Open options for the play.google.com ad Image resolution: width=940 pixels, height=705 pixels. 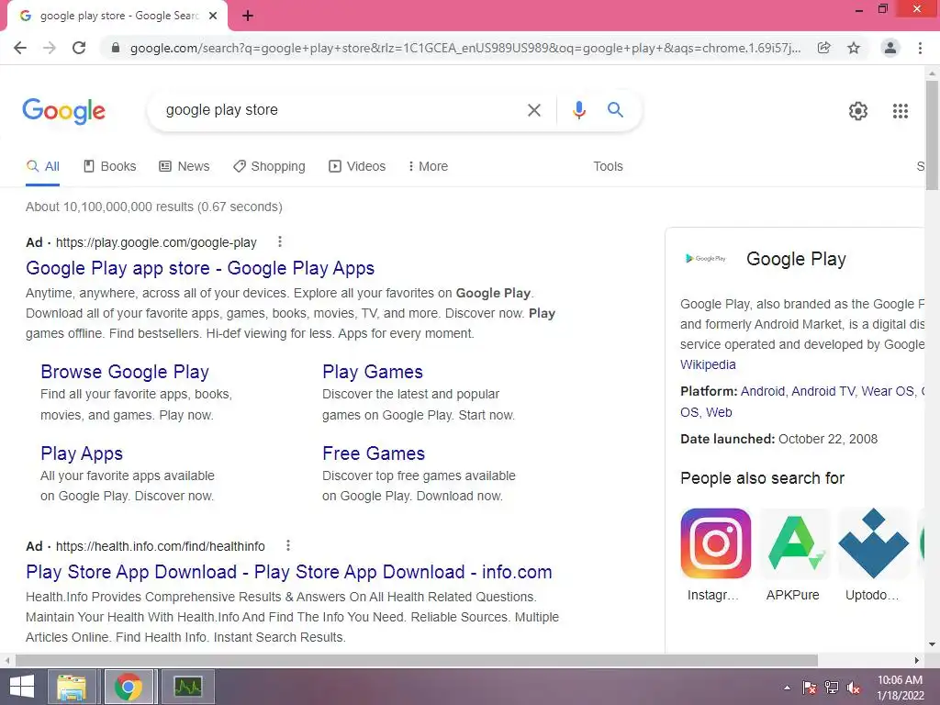(x=279, y=241)
